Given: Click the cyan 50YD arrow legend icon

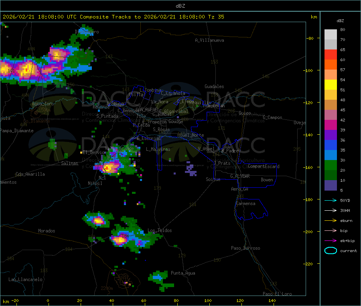Looking at the screenshot, I should 331,200.
